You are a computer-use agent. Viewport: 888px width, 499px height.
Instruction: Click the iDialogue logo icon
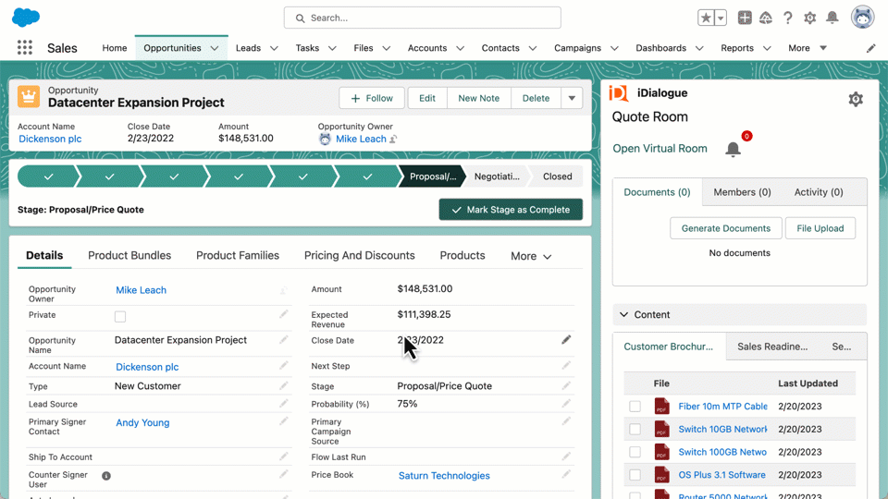[x=619, y=92]
